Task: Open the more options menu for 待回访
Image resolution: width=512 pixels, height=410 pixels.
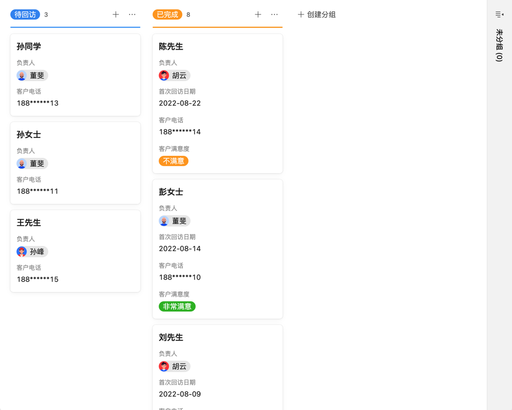Action: [x=133, y=14]
